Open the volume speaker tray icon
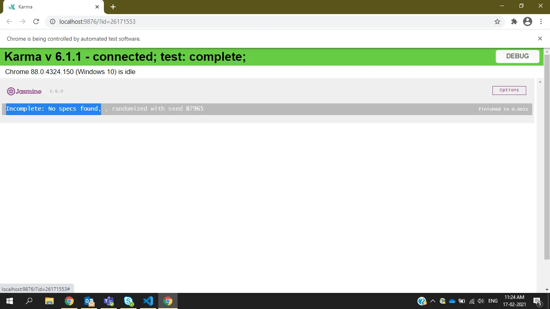The width and height of the screenshot is (550, 309). tap(481, 301)
